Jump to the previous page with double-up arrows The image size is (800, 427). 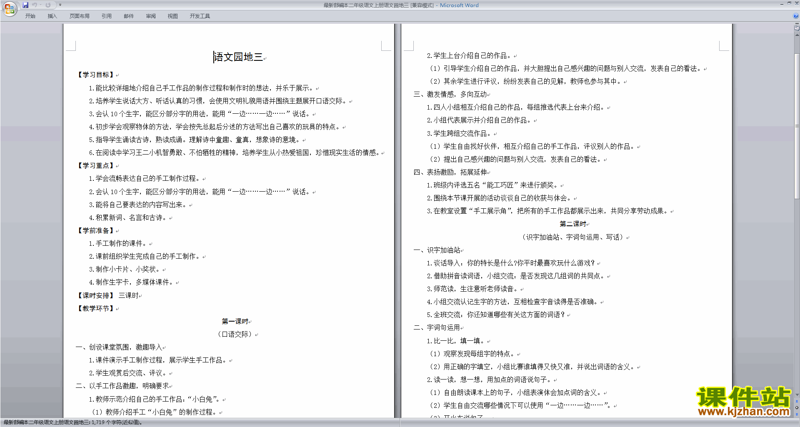[797, 402]
